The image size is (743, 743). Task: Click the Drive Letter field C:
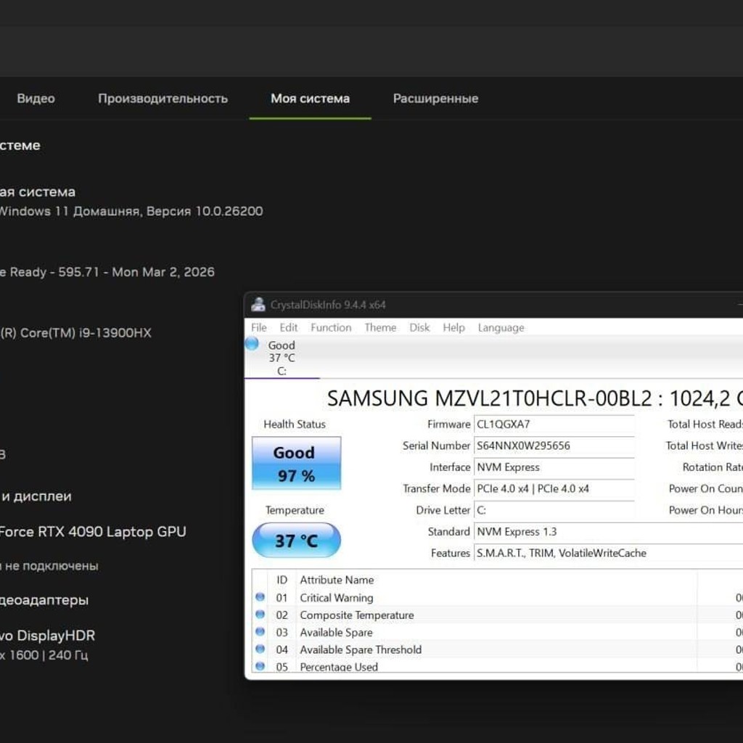(x=554, y=510)
